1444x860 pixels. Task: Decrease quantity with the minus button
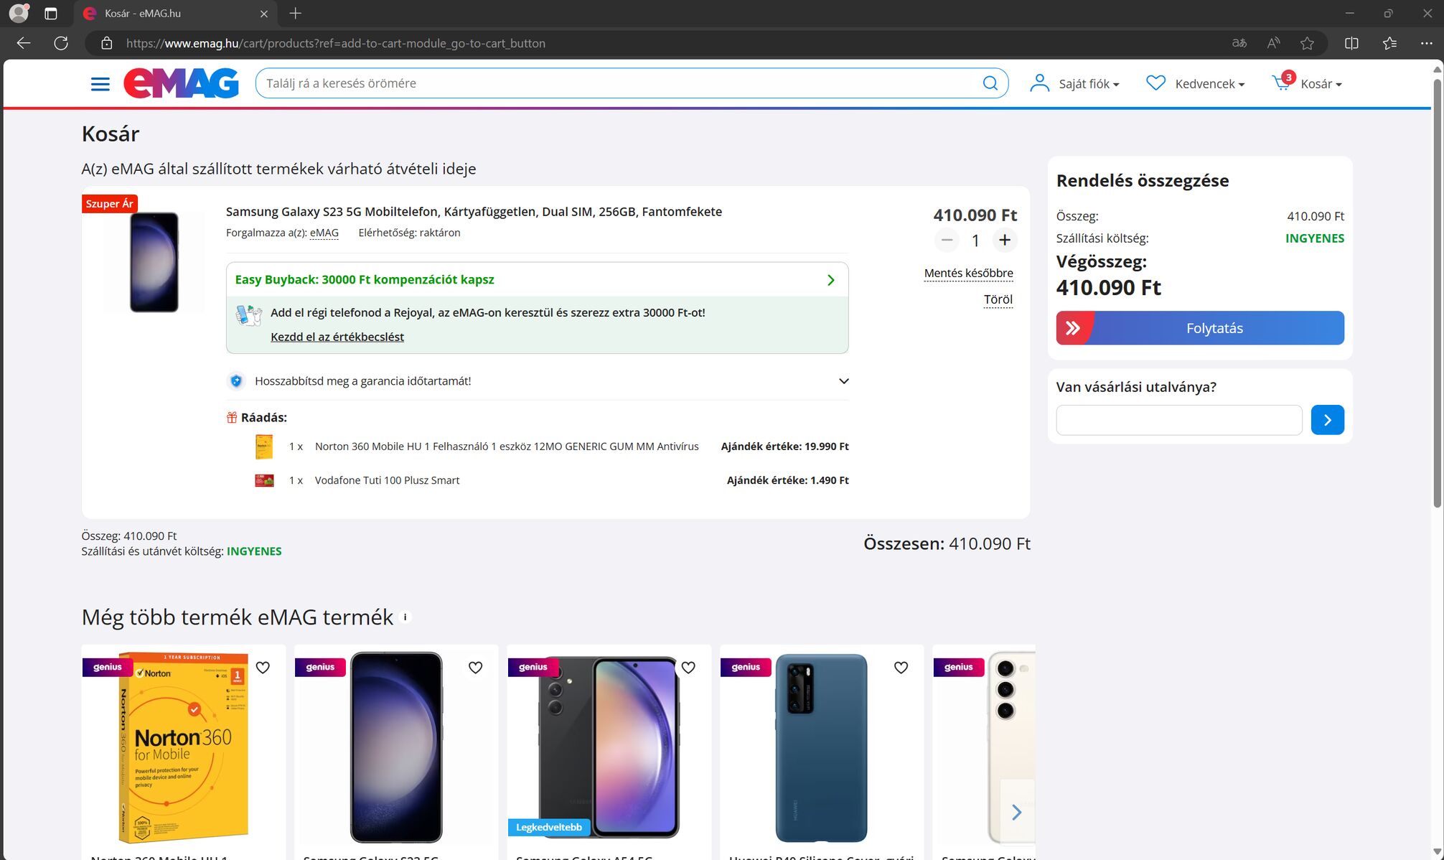pos(947,240)
